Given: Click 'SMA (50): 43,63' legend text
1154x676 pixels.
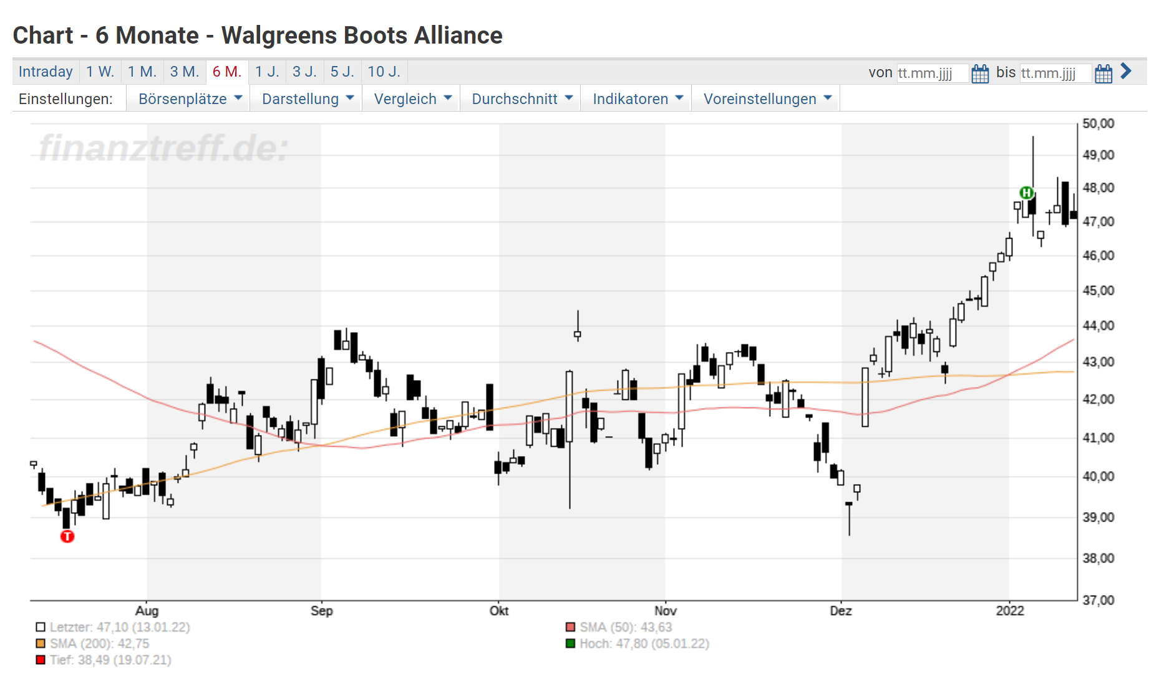Looking at the screenshot, I should tap(626, 627).
